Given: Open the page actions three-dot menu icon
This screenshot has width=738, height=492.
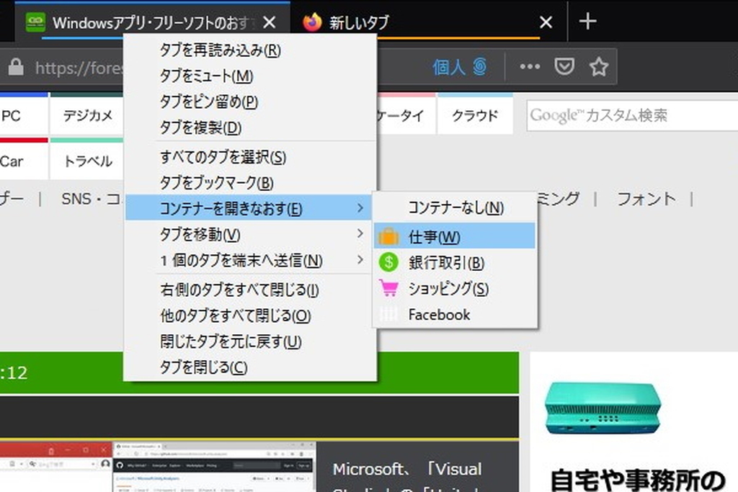Looking at the screenshot, I should (530, 66).
